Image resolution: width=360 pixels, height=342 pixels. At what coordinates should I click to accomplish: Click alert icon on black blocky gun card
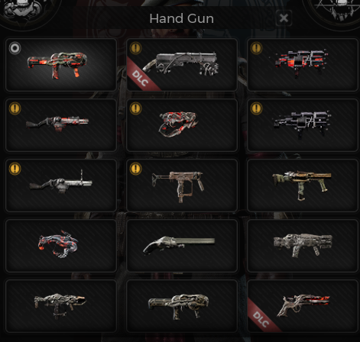[x=256, y=108]
